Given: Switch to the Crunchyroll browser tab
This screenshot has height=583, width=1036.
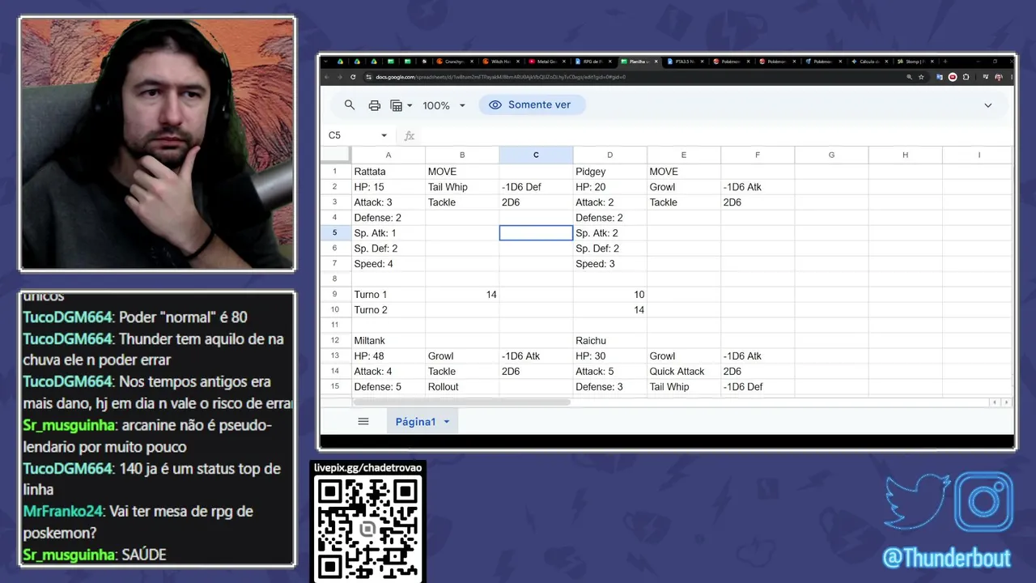Looking at the screenshot, I should pyautogui.click(x=455, y=62).
